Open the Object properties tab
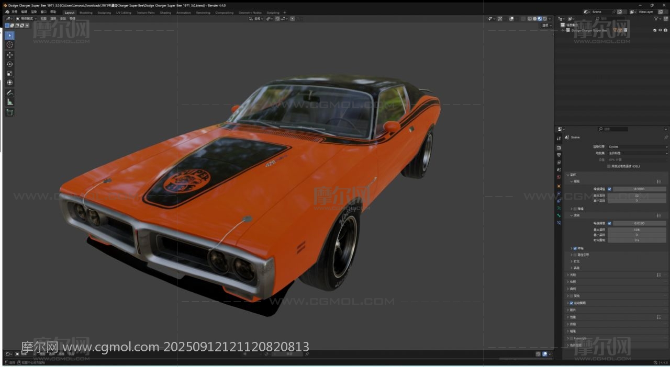 tap(559, 186)
